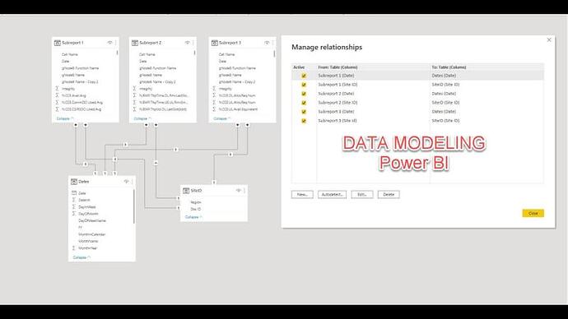This screenshot has height=319, width=568.
Task: Collapse the Subreport 3 table card
Action: 222,118
